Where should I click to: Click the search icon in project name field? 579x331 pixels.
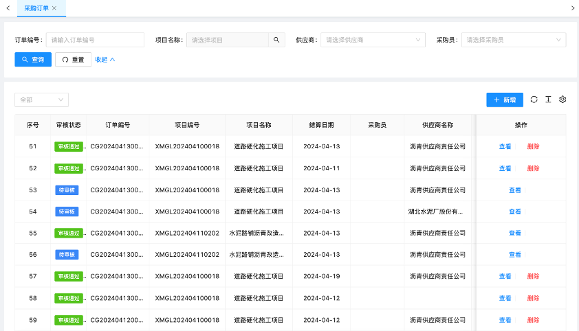point(276,40)
